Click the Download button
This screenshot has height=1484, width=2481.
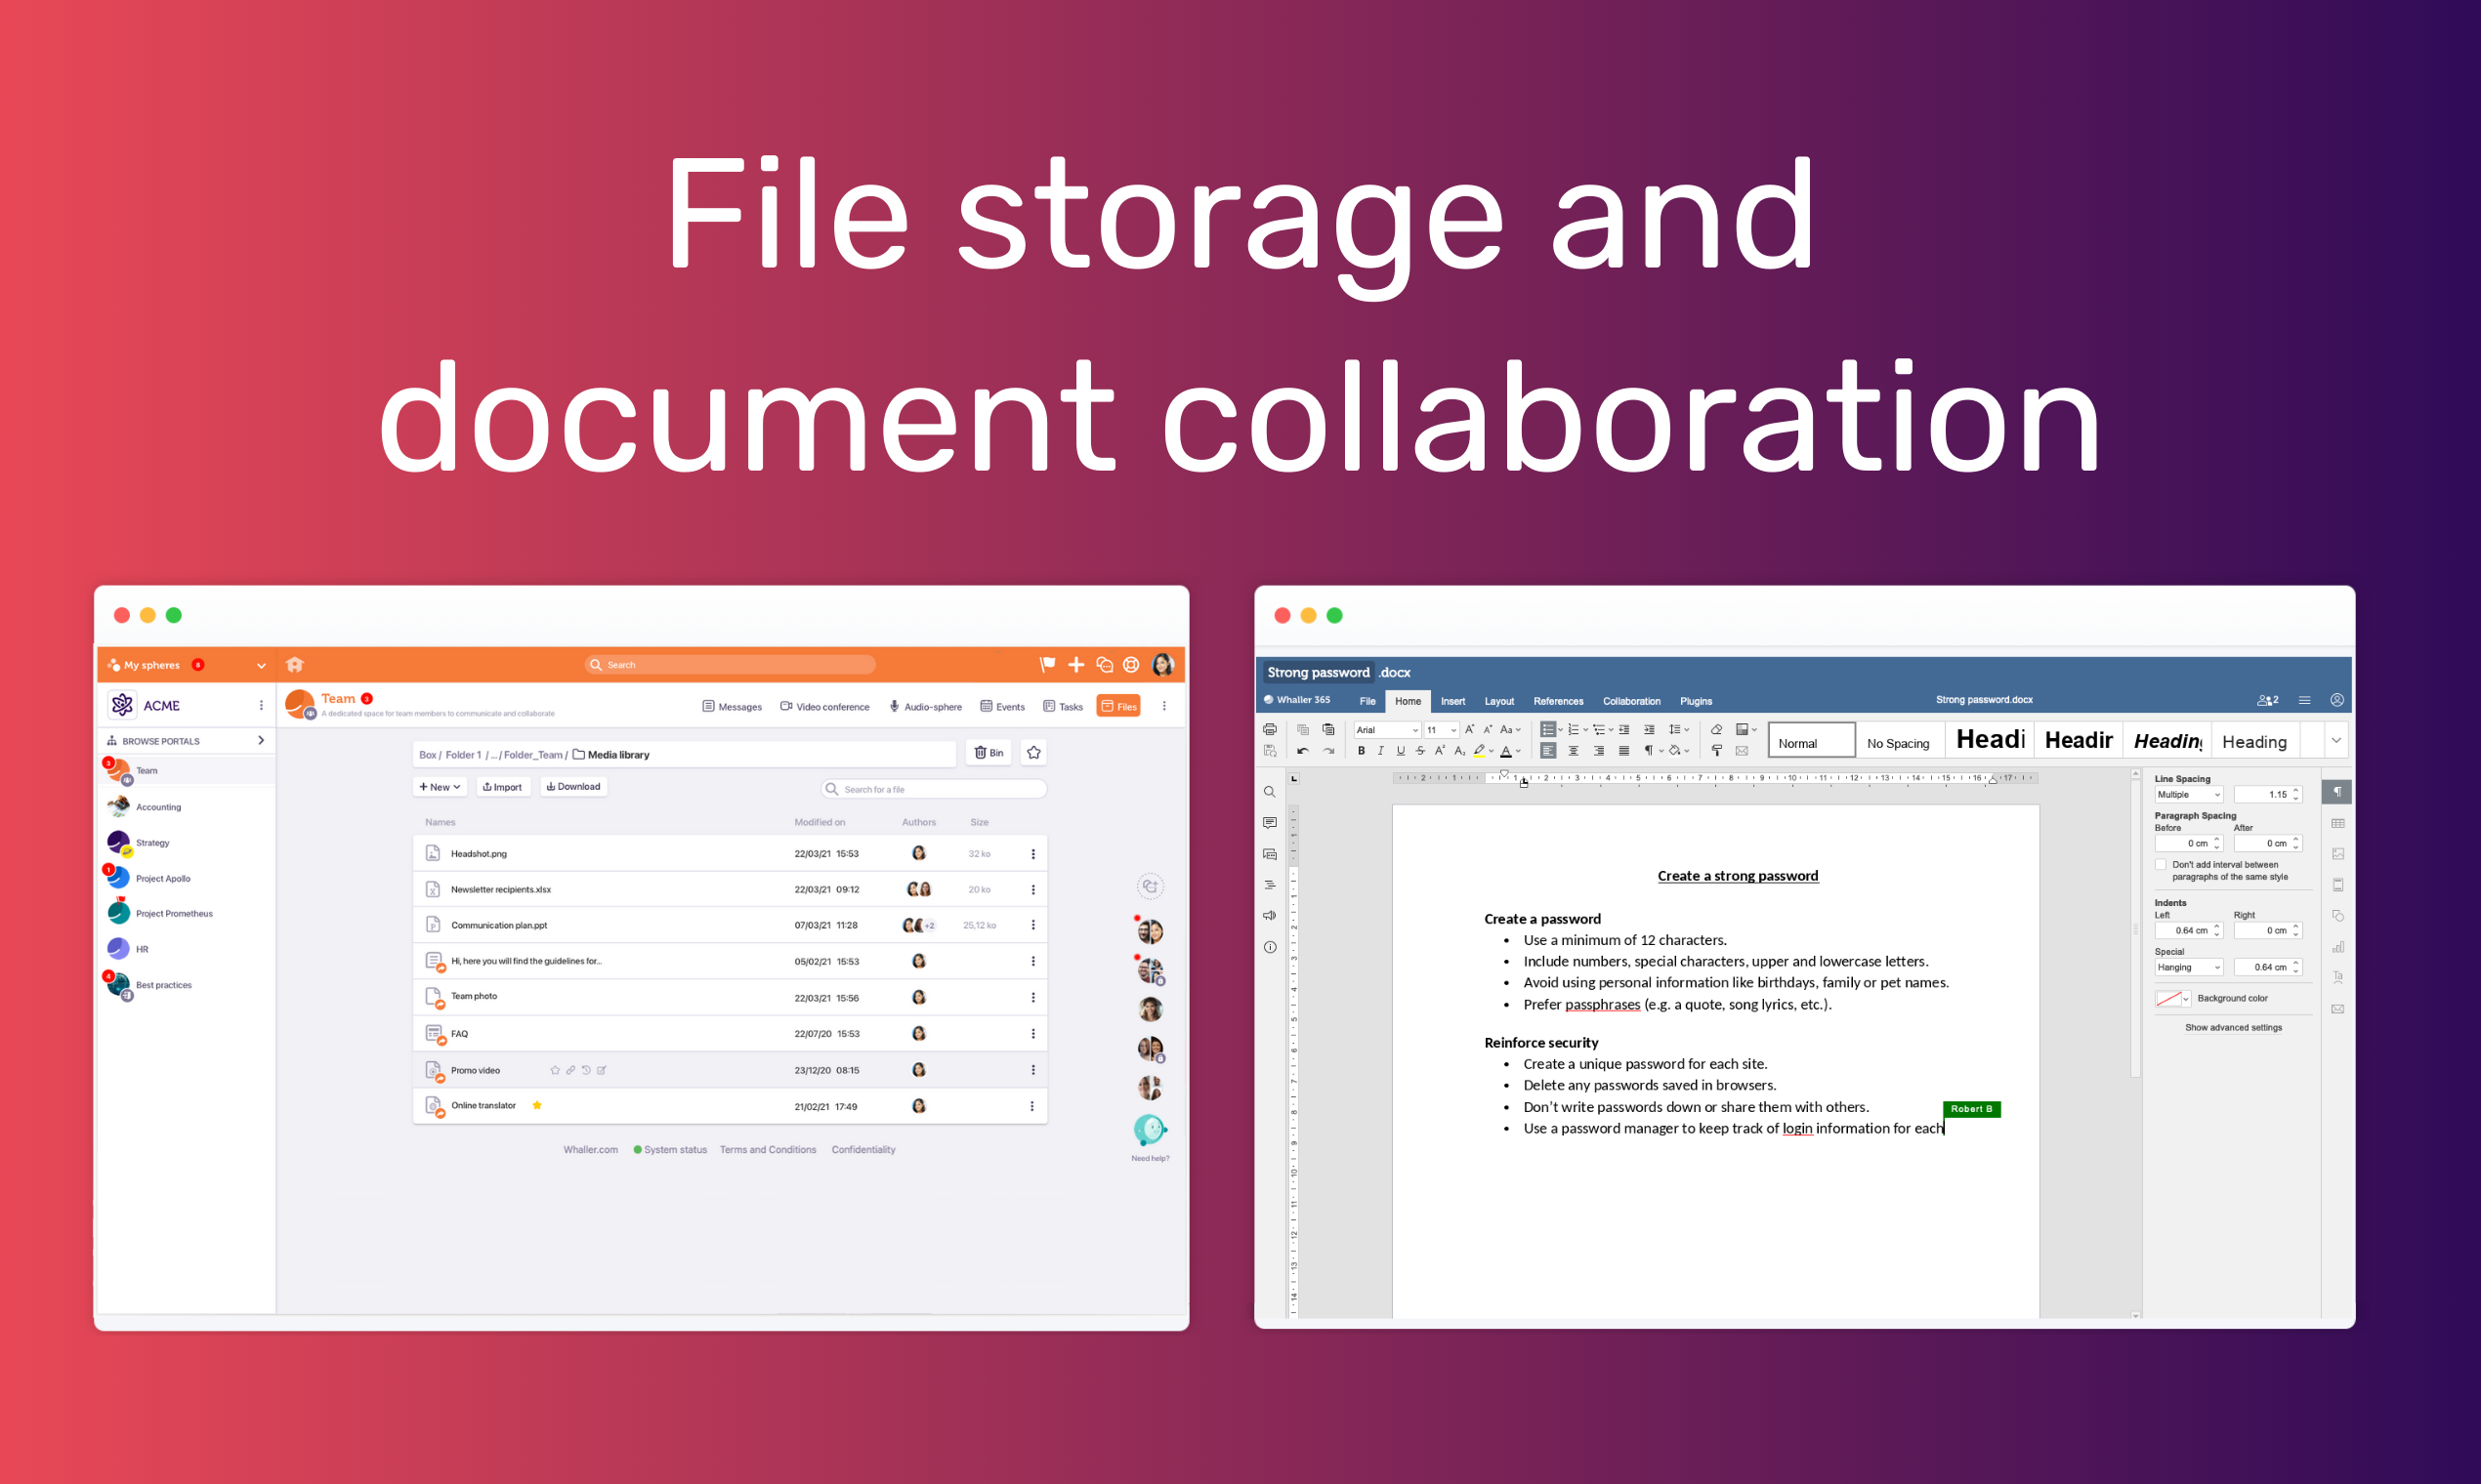(573, 787)
